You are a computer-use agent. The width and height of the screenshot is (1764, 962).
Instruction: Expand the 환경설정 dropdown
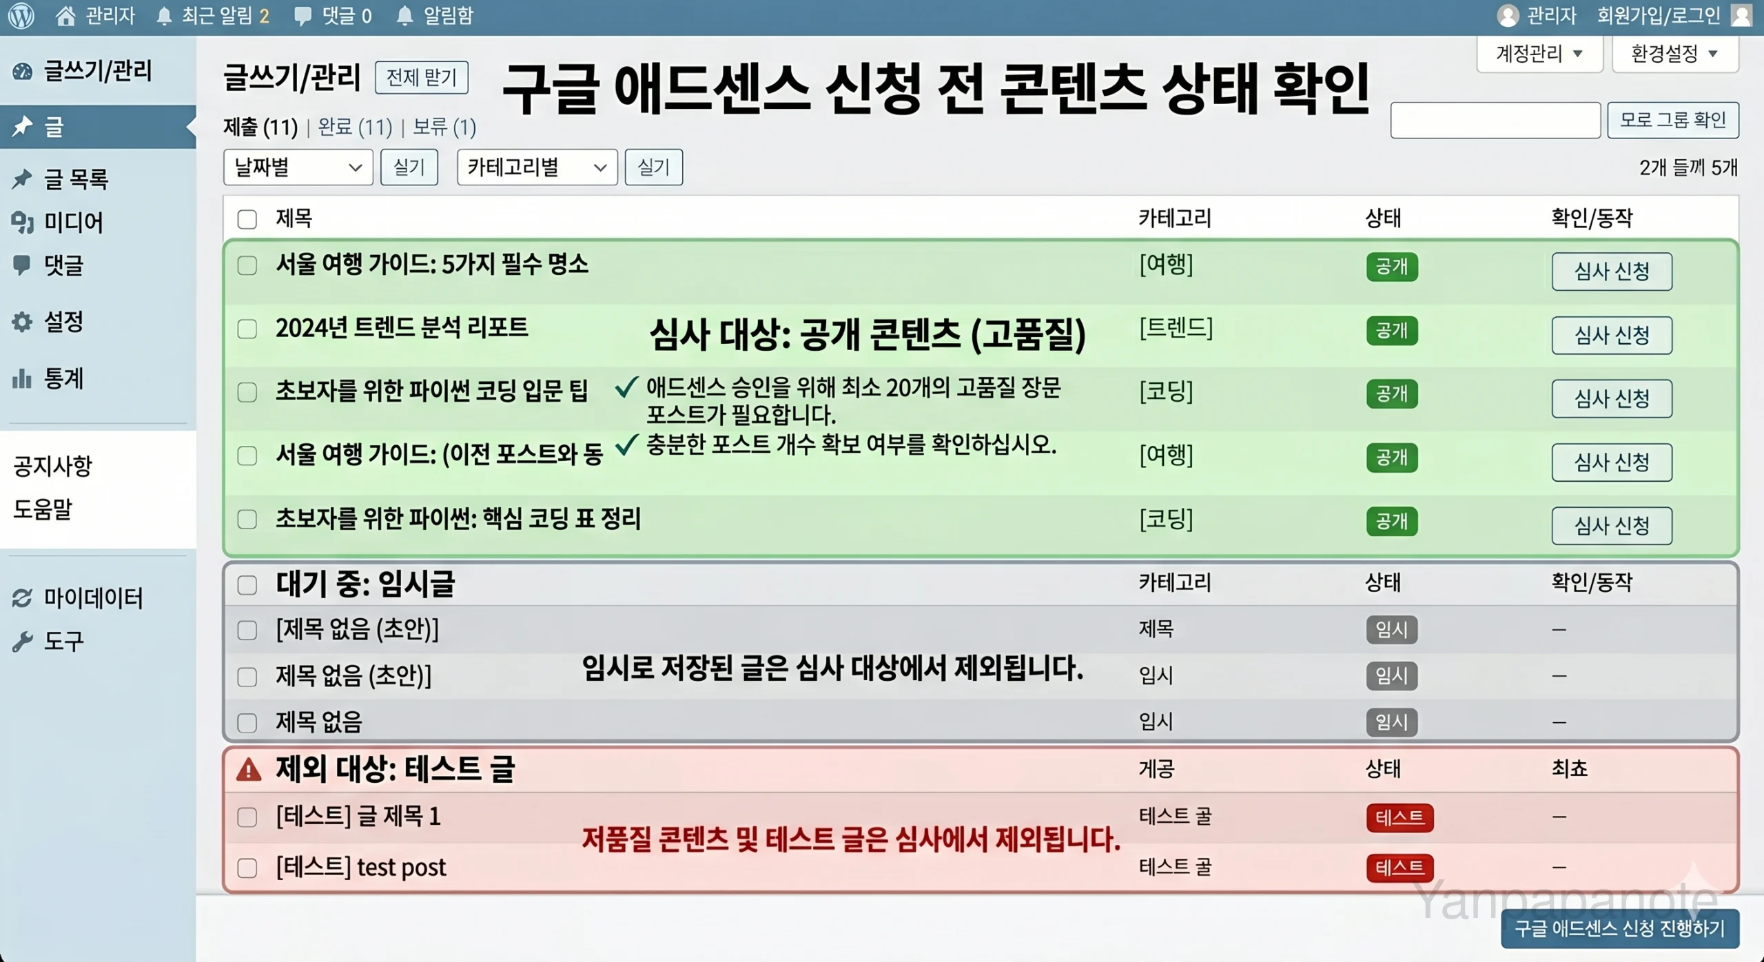pyautogui.click(x=1675, y=54)
